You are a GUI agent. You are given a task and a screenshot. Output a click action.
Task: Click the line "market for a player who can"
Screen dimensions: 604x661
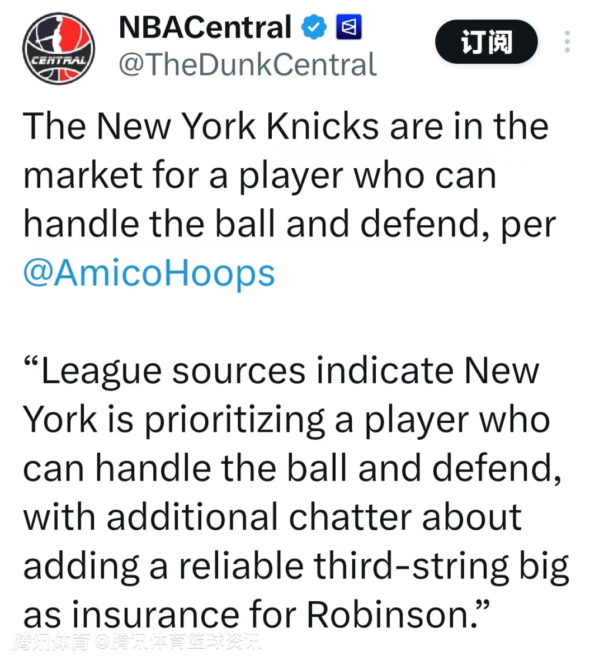[x=259, y=175]
